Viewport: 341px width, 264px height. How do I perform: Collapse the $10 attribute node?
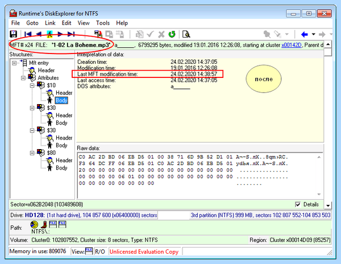coord(32,85)
